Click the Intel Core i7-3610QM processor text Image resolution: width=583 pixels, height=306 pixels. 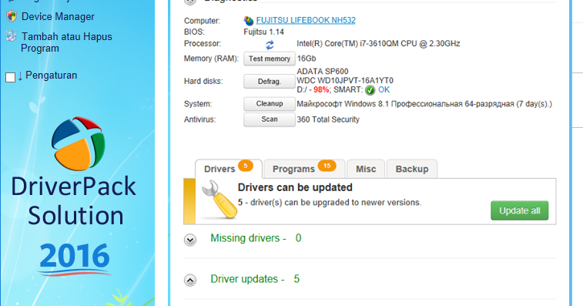click(378, 44)
